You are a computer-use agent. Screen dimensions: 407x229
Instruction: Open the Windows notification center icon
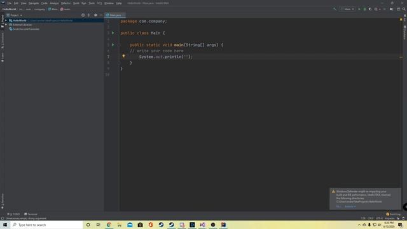[400, 225]
